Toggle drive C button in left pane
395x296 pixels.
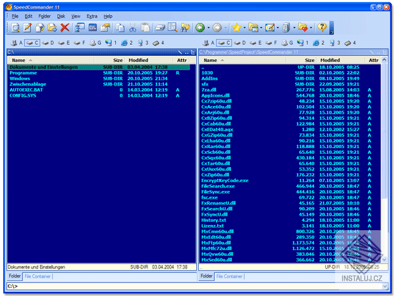[32, 43]
